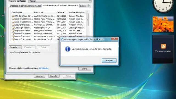The image size is (176, 99).
Task: Click the Aplicar button
Action: click(x=68, y=76)
